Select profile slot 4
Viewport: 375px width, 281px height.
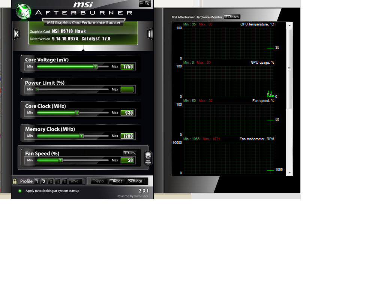click(57, 181)
